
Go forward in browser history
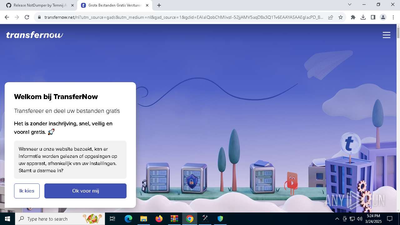coord(17,17)
